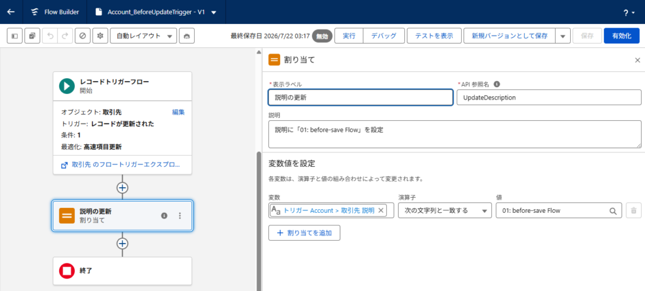Toggle the left toolbox panel icon
Image resolution: width=645 pixels, height=291 pixels.
pyautogui.click(x=15, y=36)
